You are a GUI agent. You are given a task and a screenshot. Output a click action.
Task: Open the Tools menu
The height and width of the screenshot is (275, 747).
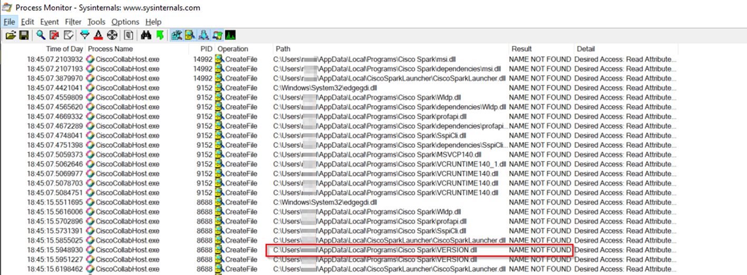click(x=96, y=22)
